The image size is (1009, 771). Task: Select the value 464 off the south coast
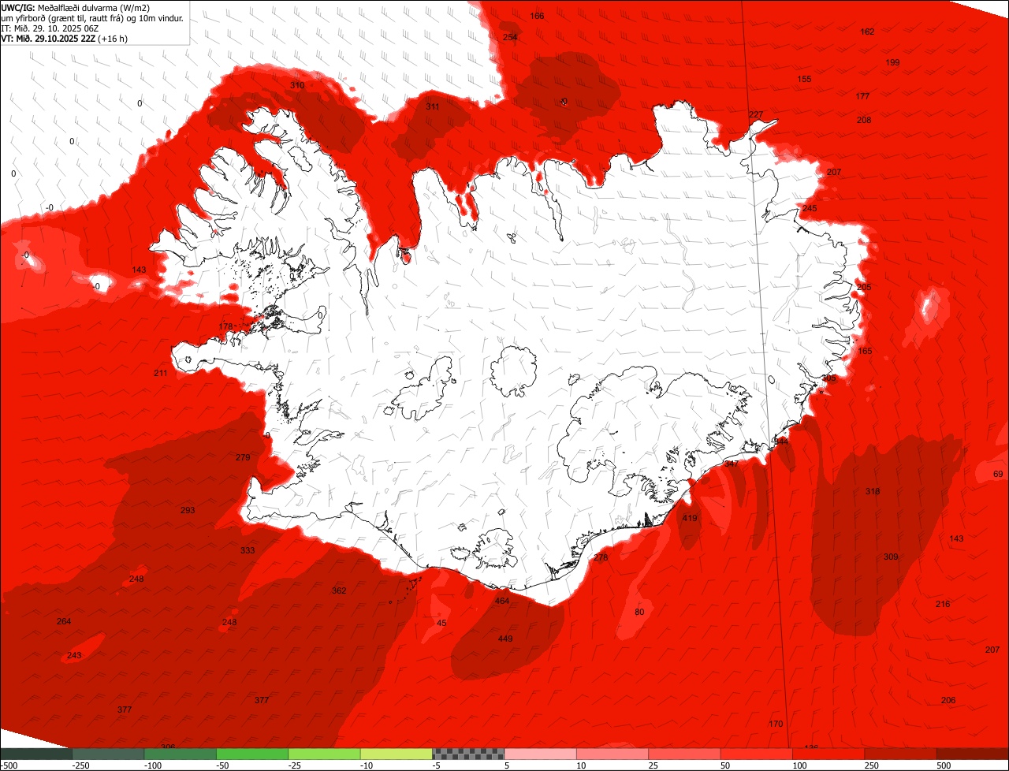(501, 601)
